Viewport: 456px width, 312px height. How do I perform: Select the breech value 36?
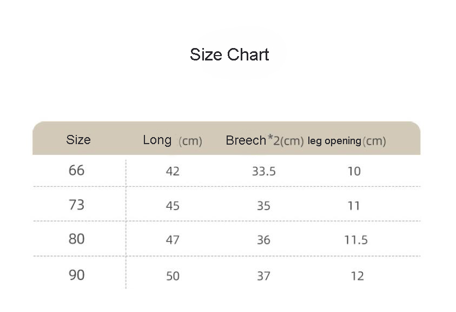pos(263,240)
